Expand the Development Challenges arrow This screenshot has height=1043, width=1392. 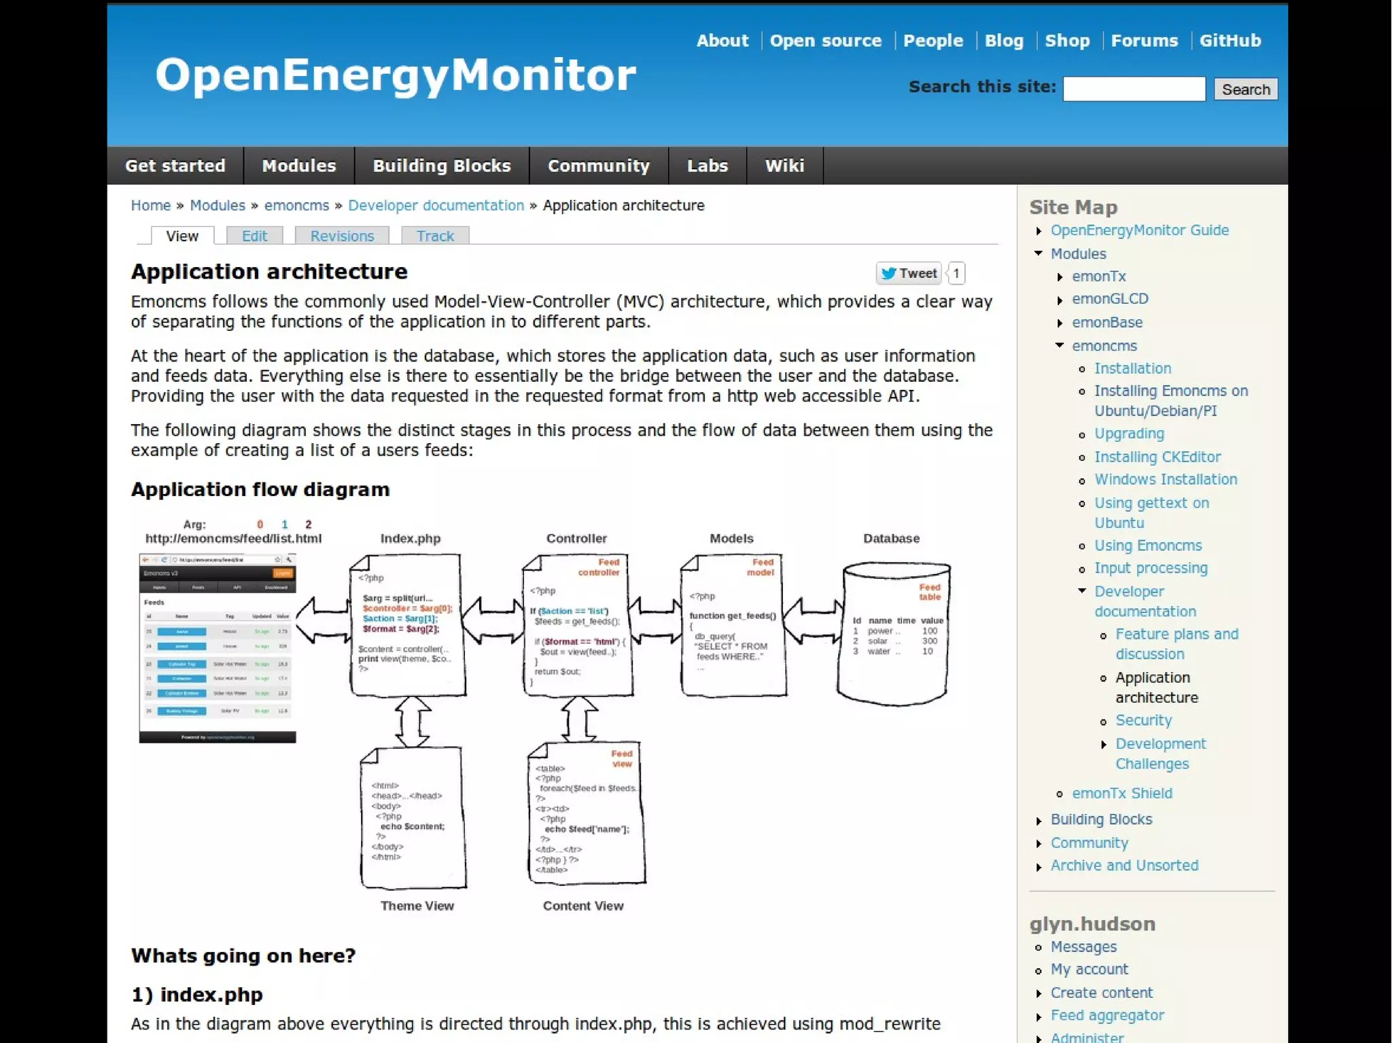(1103, 745)
